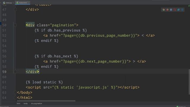Open the Event Log in status bar
The image size is (190, 107).
click(x=181, y=106)
